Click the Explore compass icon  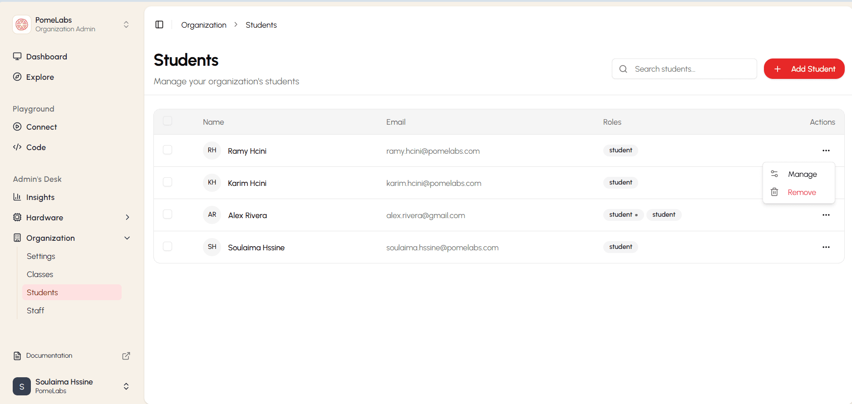[x=17, y=77]
